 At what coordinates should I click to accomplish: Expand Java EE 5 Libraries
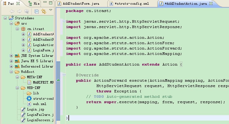[11, 61]
